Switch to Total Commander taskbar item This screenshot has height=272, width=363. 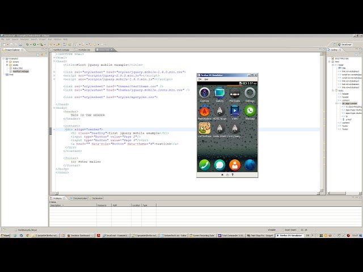(x=231, y=236)
